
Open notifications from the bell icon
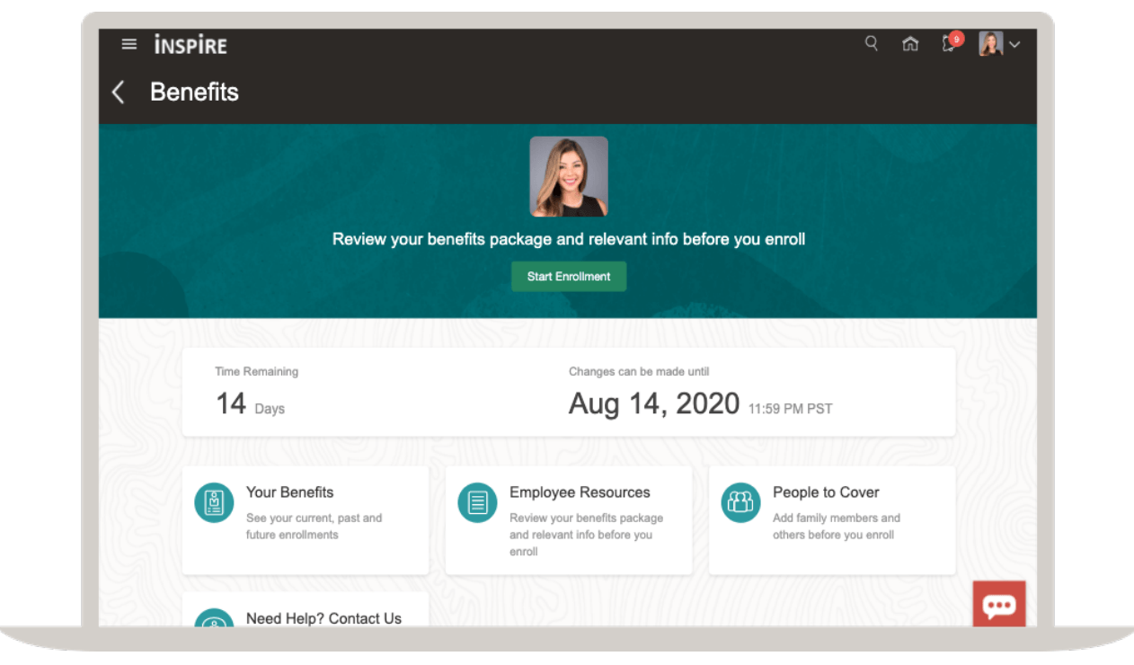[947, 44]
